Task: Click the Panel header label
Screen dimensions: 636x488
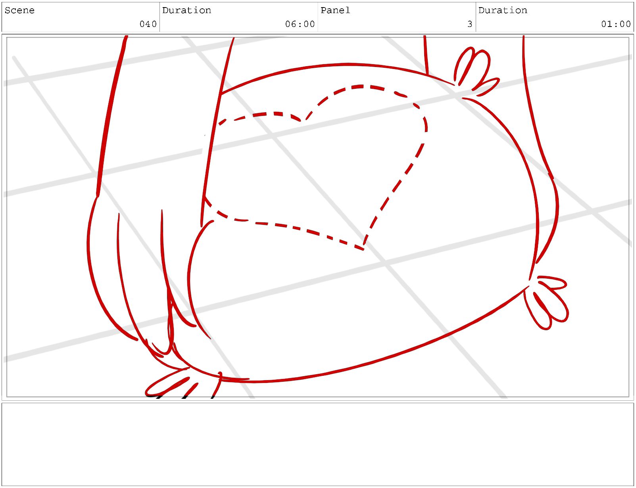Action: click(x=335, y=10)
